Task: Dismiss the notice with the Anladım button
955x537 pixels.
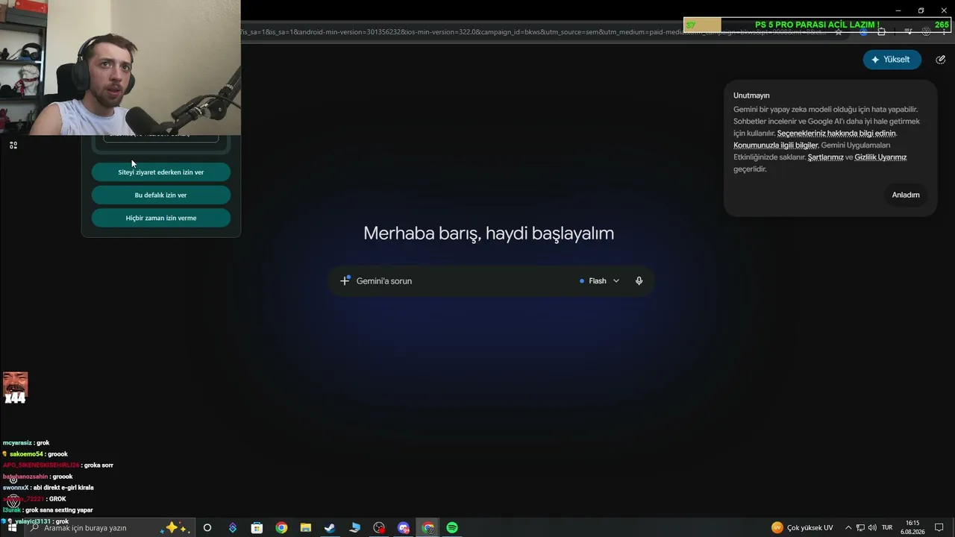Action: (906, 195)
